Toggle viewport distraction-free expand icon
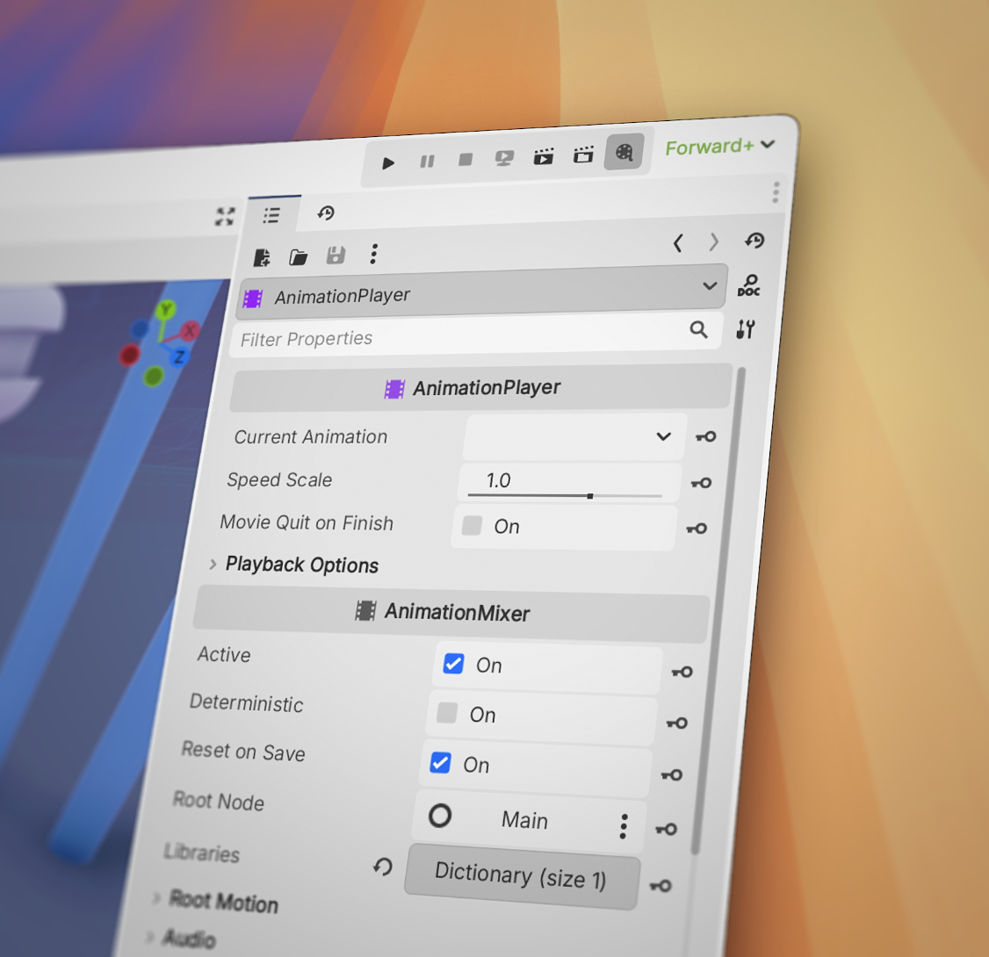The width and height of the screenshot is (989, 957). (225, 216)
